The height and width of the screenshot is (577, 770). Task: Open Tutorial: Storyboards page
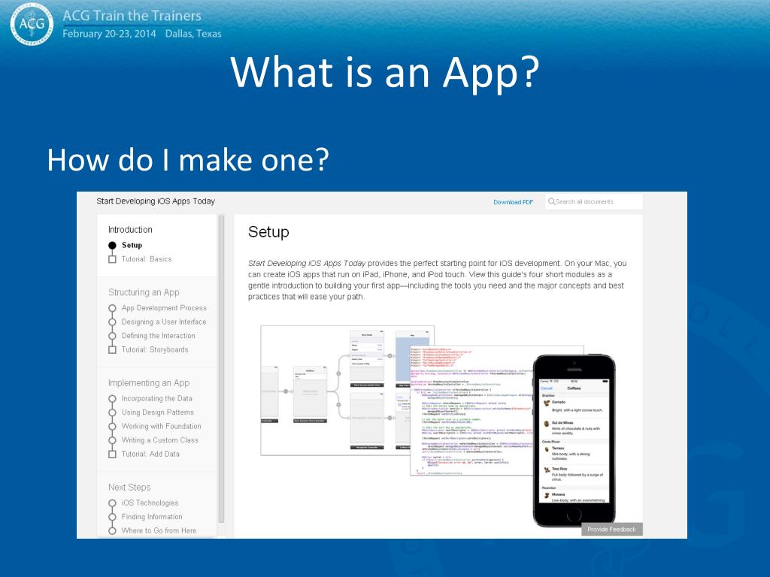pyautogui.click(x=155, y=349)
